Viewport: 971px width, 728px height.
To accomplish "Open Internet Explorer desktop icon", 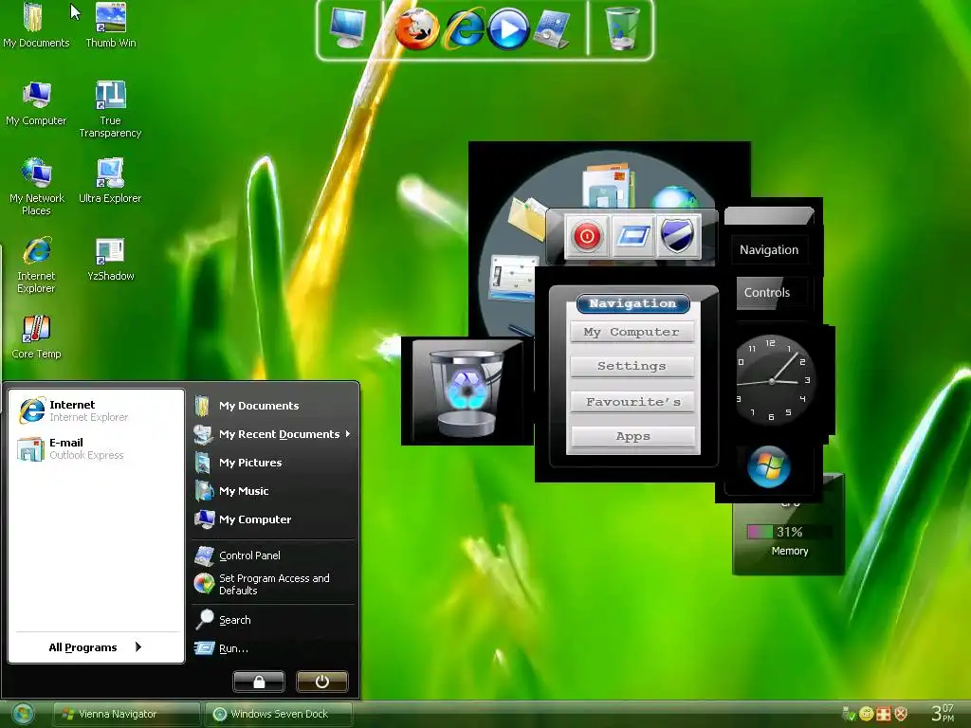I will (36, 264).
